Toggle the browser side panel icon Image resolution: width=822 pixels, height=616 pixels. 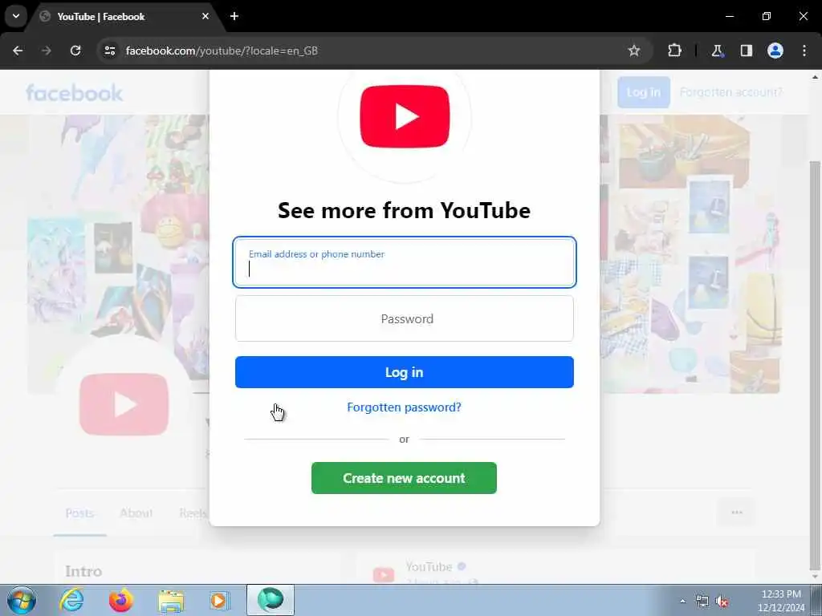tap(747, 51)
